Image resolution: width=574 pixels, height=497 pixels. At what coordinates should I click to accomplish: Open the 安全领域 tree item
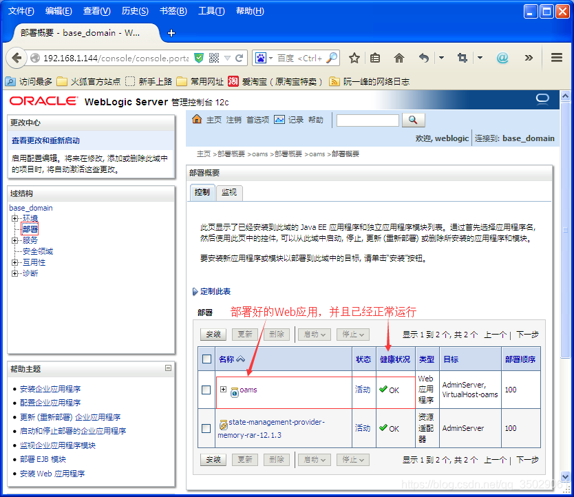click(38, 251)
